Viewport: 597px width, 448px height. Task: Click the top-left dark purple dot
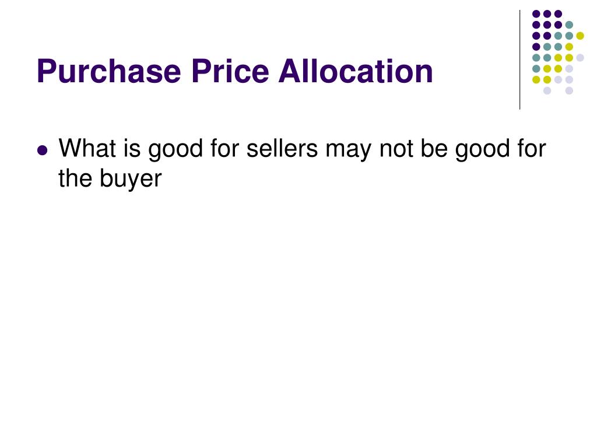[536, 14]
